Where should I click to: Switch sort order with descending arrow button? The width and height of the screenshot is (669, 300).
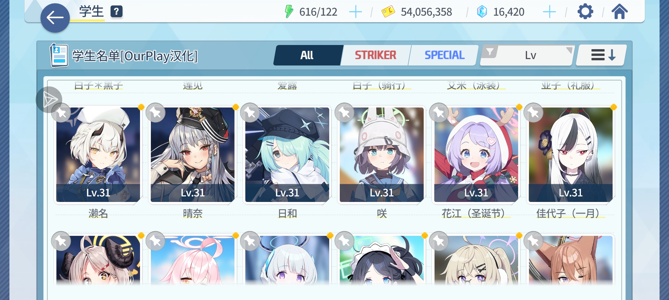601,55
